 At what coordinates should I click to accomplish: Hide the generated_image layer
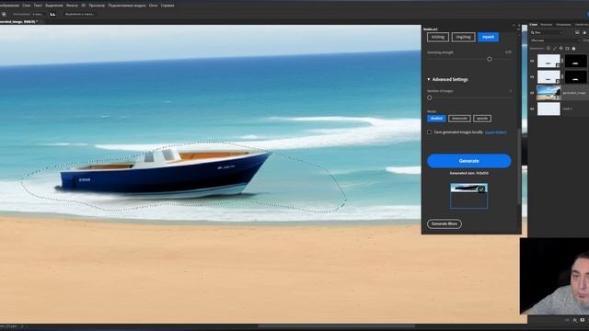532,93
